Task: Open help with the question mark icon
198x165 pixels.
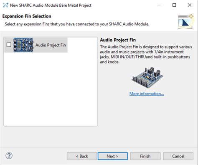Action: (9, 156)
